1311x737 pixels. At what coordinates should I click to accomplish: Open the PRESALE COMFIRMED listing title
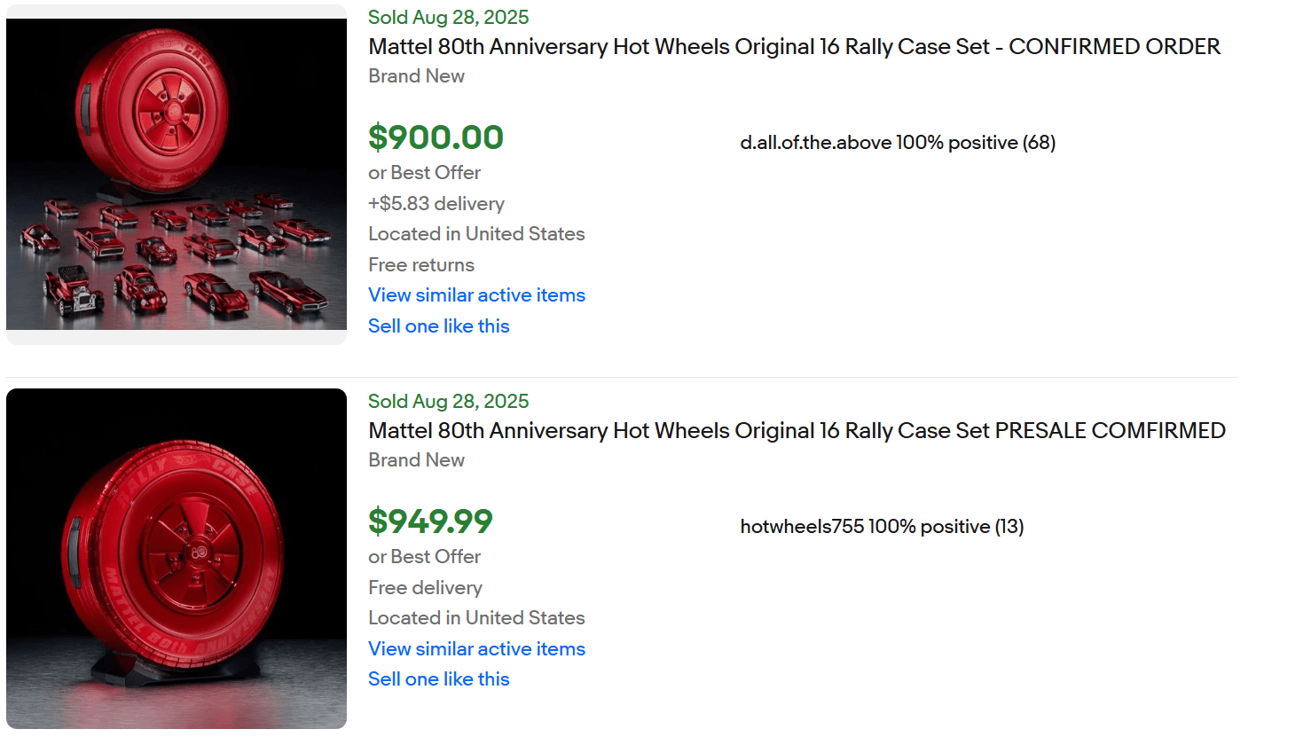[796, 430]
